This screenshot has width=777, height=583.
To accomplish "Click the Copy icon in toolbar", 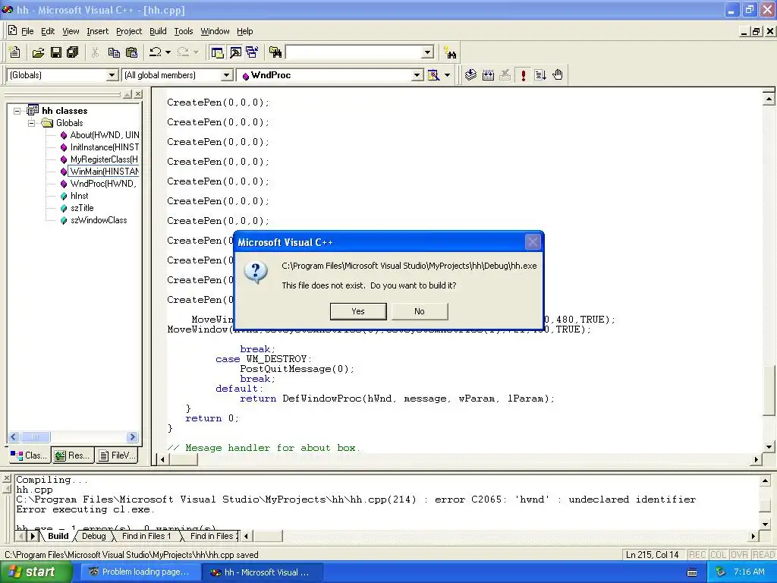I will pos(114,52).
